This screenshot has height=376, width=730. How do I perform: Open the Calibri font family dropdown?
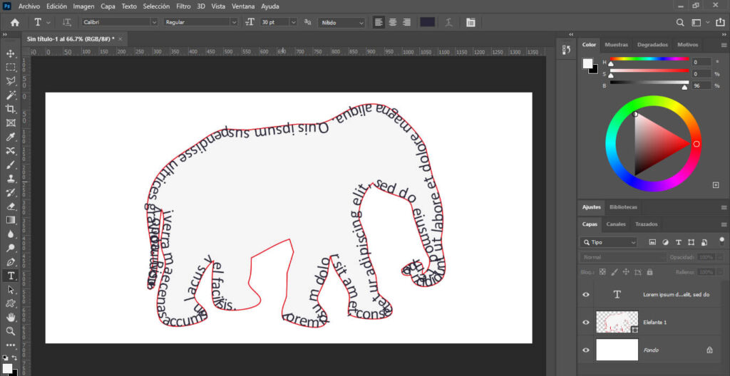tap(154, 22)
